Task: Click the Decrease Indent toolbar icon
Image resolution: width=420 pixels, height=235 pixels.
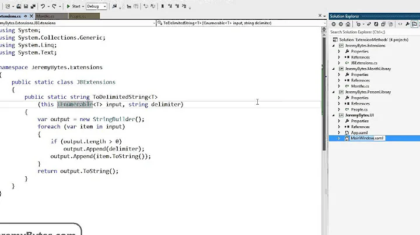Action: click(129, 6)
